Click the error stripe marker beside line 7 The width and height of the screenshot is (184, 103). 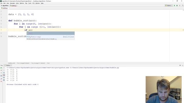(x=183, y=30)
